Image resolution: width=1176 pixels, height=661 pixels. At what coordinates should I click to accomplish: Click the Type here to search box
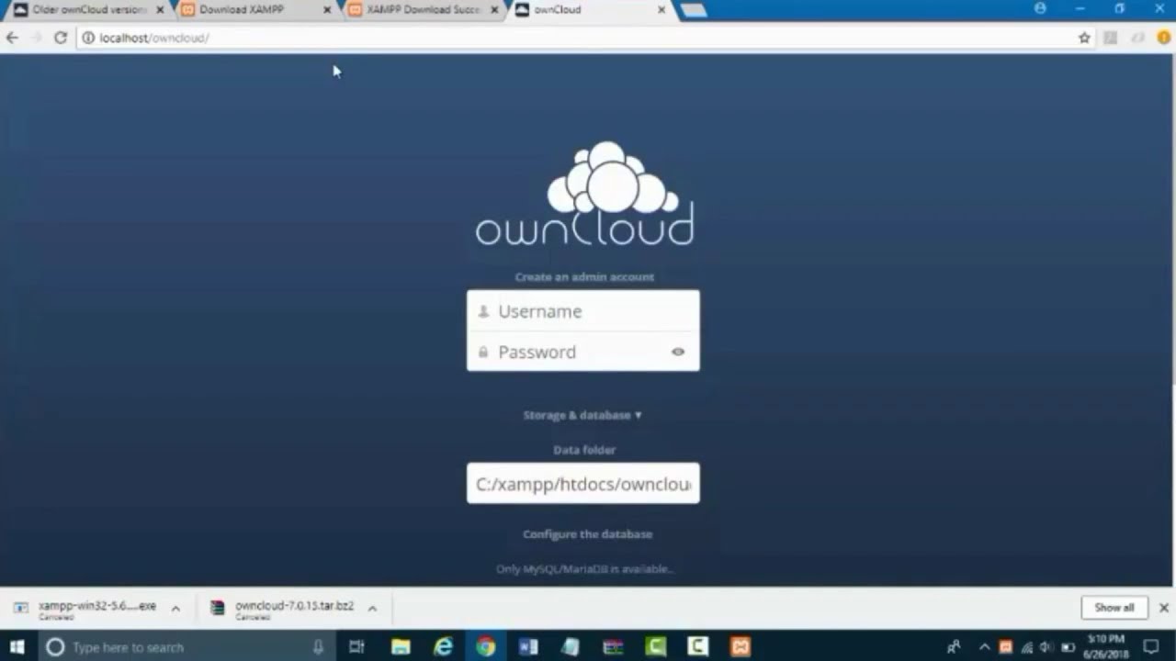tap(185, 647)
